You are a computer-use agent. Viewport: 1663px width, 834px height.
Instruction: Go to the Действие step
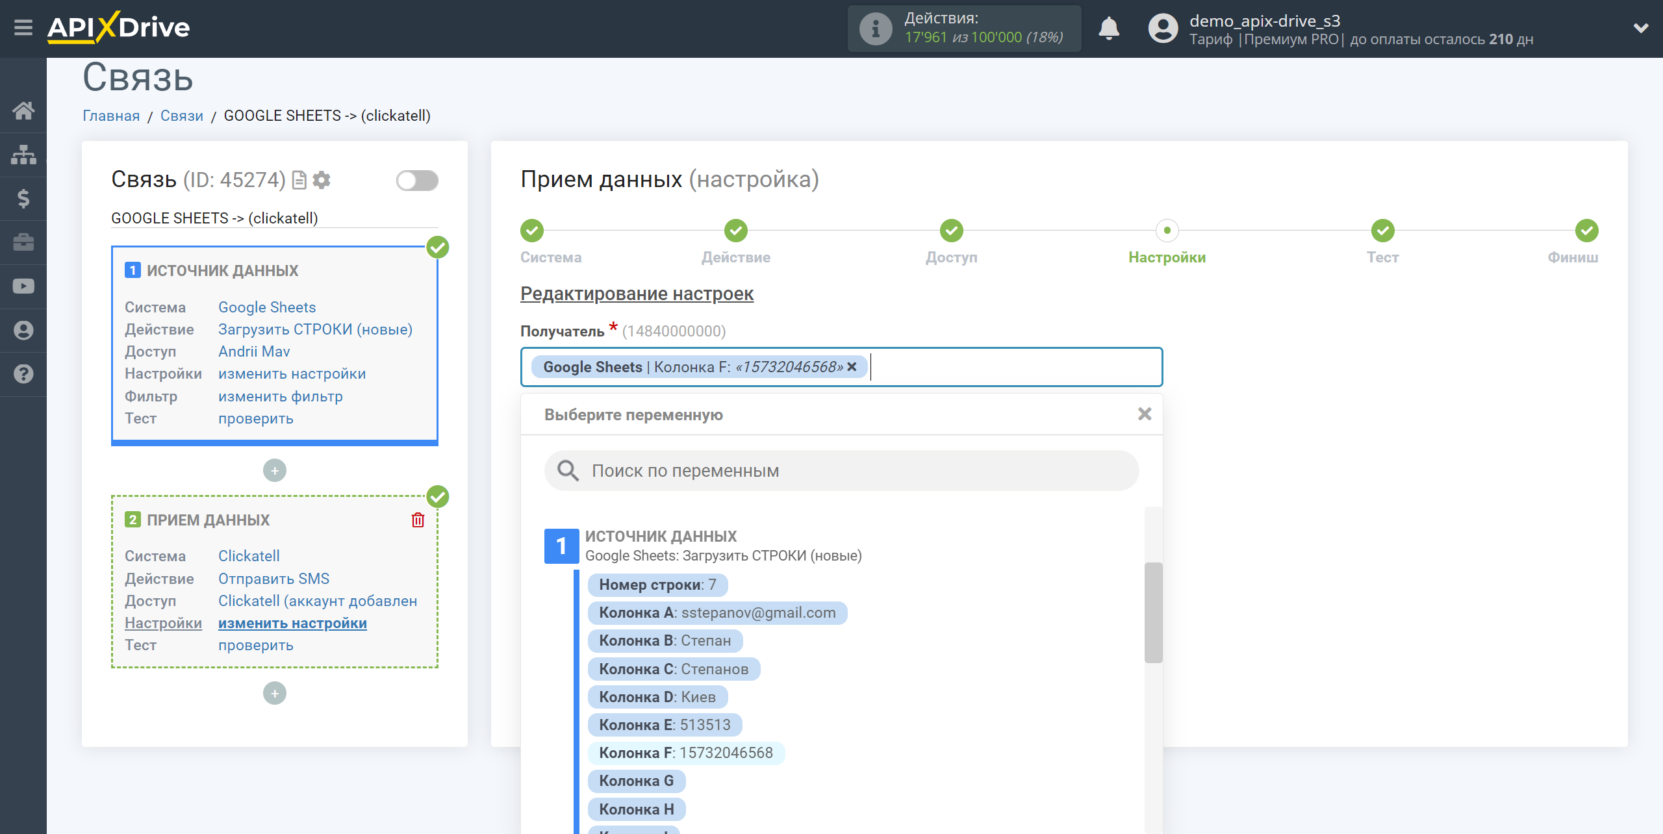[736, 231]
